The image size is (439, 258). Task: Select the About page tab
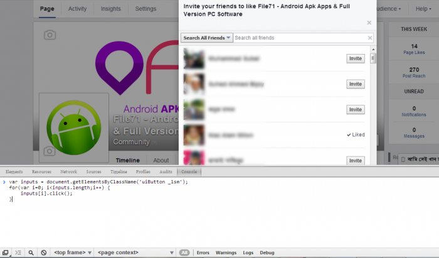click(161, 160)
